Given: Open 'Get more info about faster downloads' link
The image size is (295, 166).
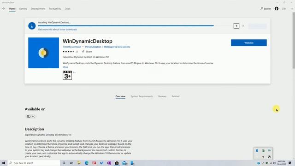Looking at the screenshot, I should pyautogui.click(x=58, y=30).
